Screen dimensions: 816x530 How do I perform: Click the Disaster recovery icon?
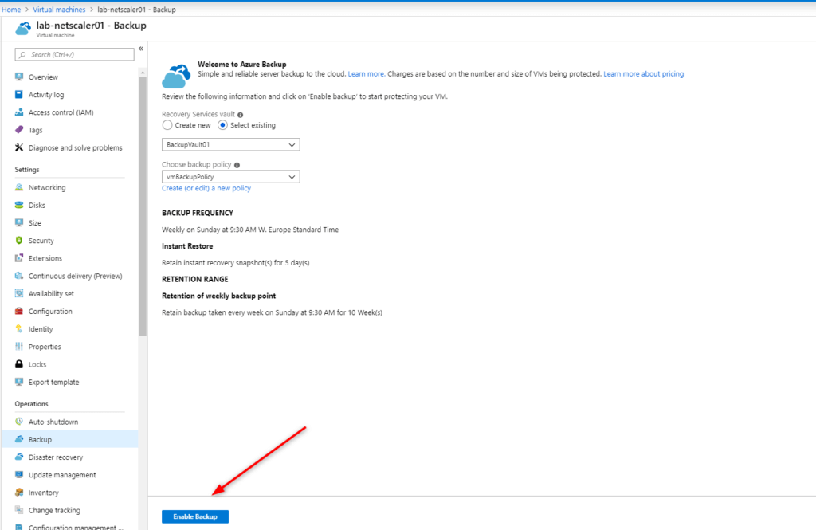point(19,457)
